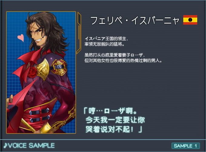Click the character name フェリペ・イスパーニャ
This screenshot has width=206, height=152.
135,20
